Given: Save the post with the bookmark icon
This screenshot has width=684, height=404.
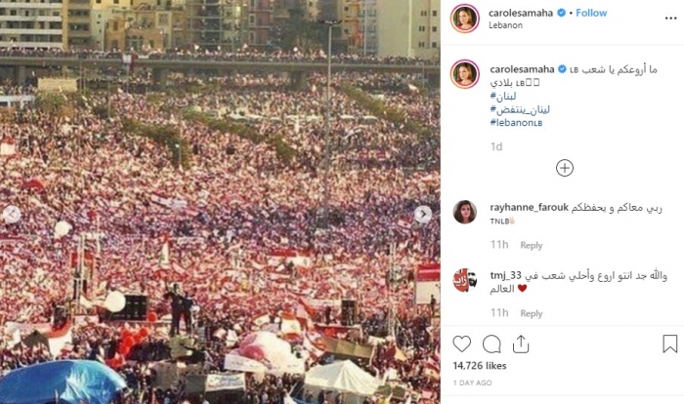Looking at the screenshot, I should point(669,343).
